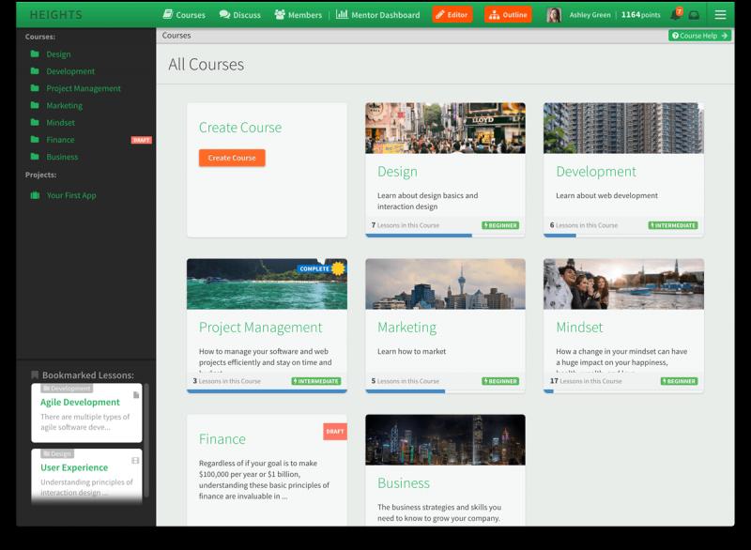Viewport: 751px width, 550px height.
Task: Click the document icon on Agile Development card
Action: coord(136,395)
